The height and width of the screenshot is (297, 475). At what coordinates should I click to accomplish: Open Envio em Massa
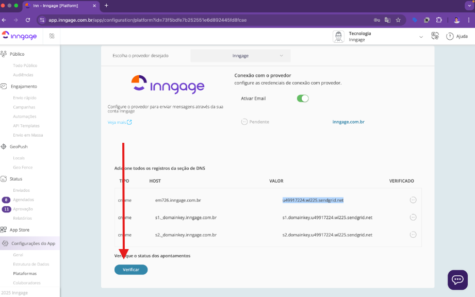point(28,135)
